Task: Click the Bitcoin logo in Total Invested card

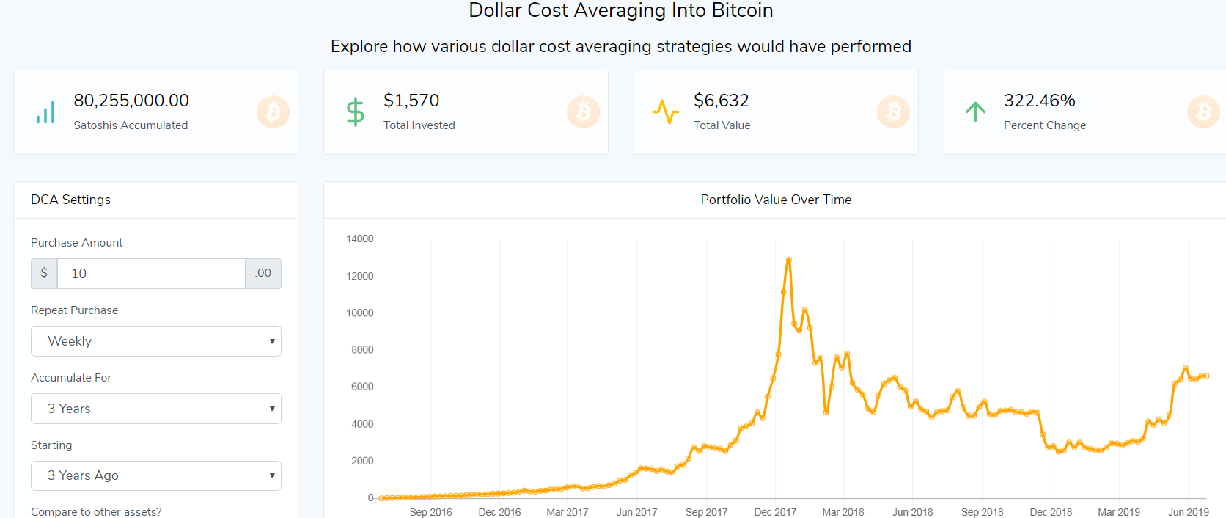Action: 583,112
